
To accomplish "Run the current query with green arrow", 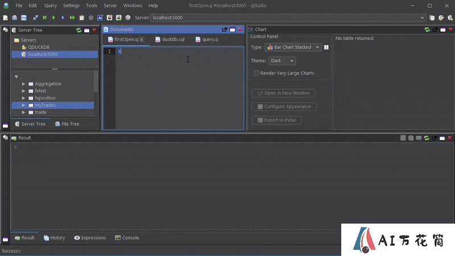I will pos(53,18).
